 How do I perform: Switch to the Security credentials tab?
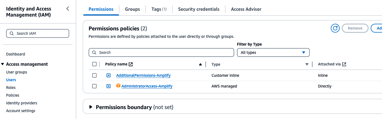click(x=199, y=9)
